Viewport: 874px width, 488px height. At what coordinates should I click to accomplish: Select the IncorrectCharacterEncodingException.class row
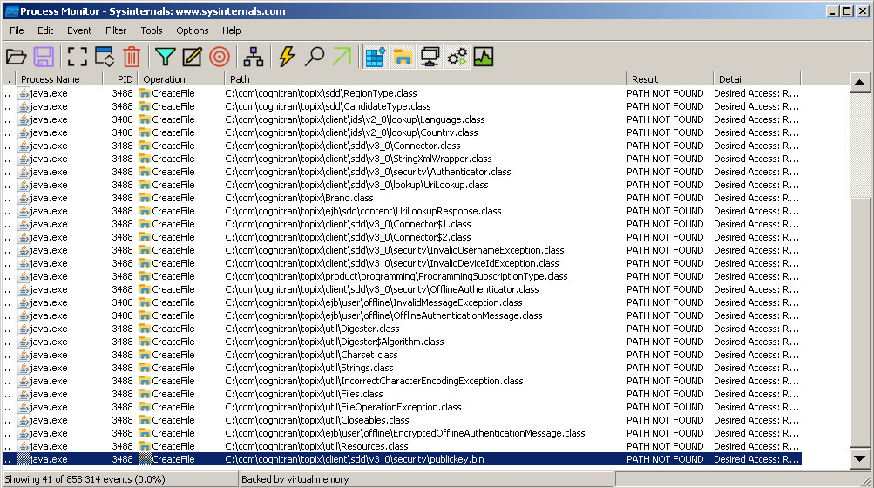(402, 381)
